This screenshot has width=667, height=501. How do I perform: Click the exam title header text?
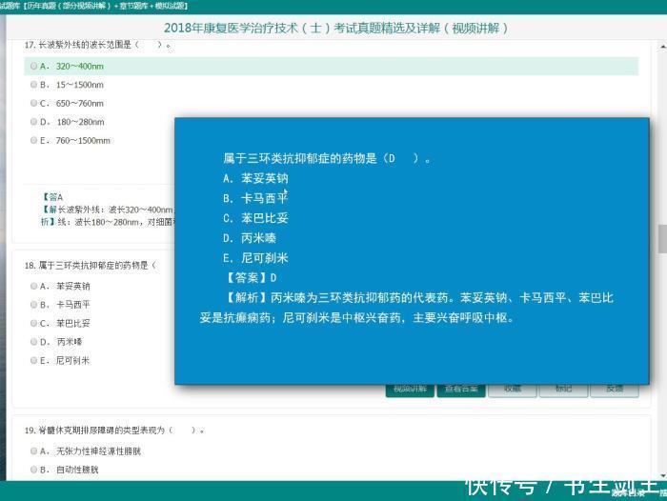pos(335,28)
